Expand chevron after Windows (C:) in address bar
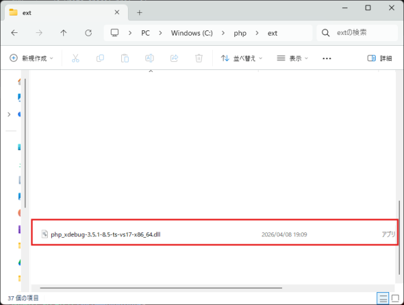 223,33
